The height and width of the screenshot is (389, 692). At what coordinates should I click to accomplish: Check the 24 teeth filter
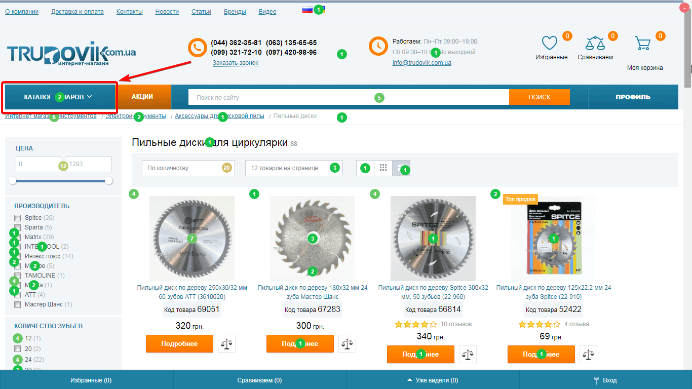point(18,360)
